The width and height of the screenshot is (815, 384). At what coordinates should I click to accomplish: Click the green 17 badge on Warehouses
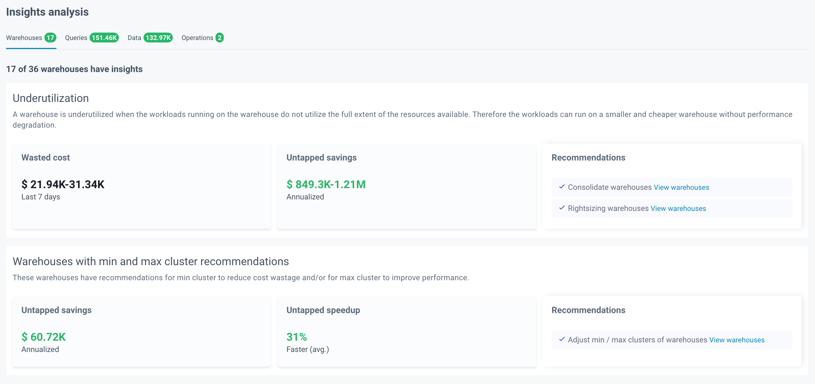50,38
